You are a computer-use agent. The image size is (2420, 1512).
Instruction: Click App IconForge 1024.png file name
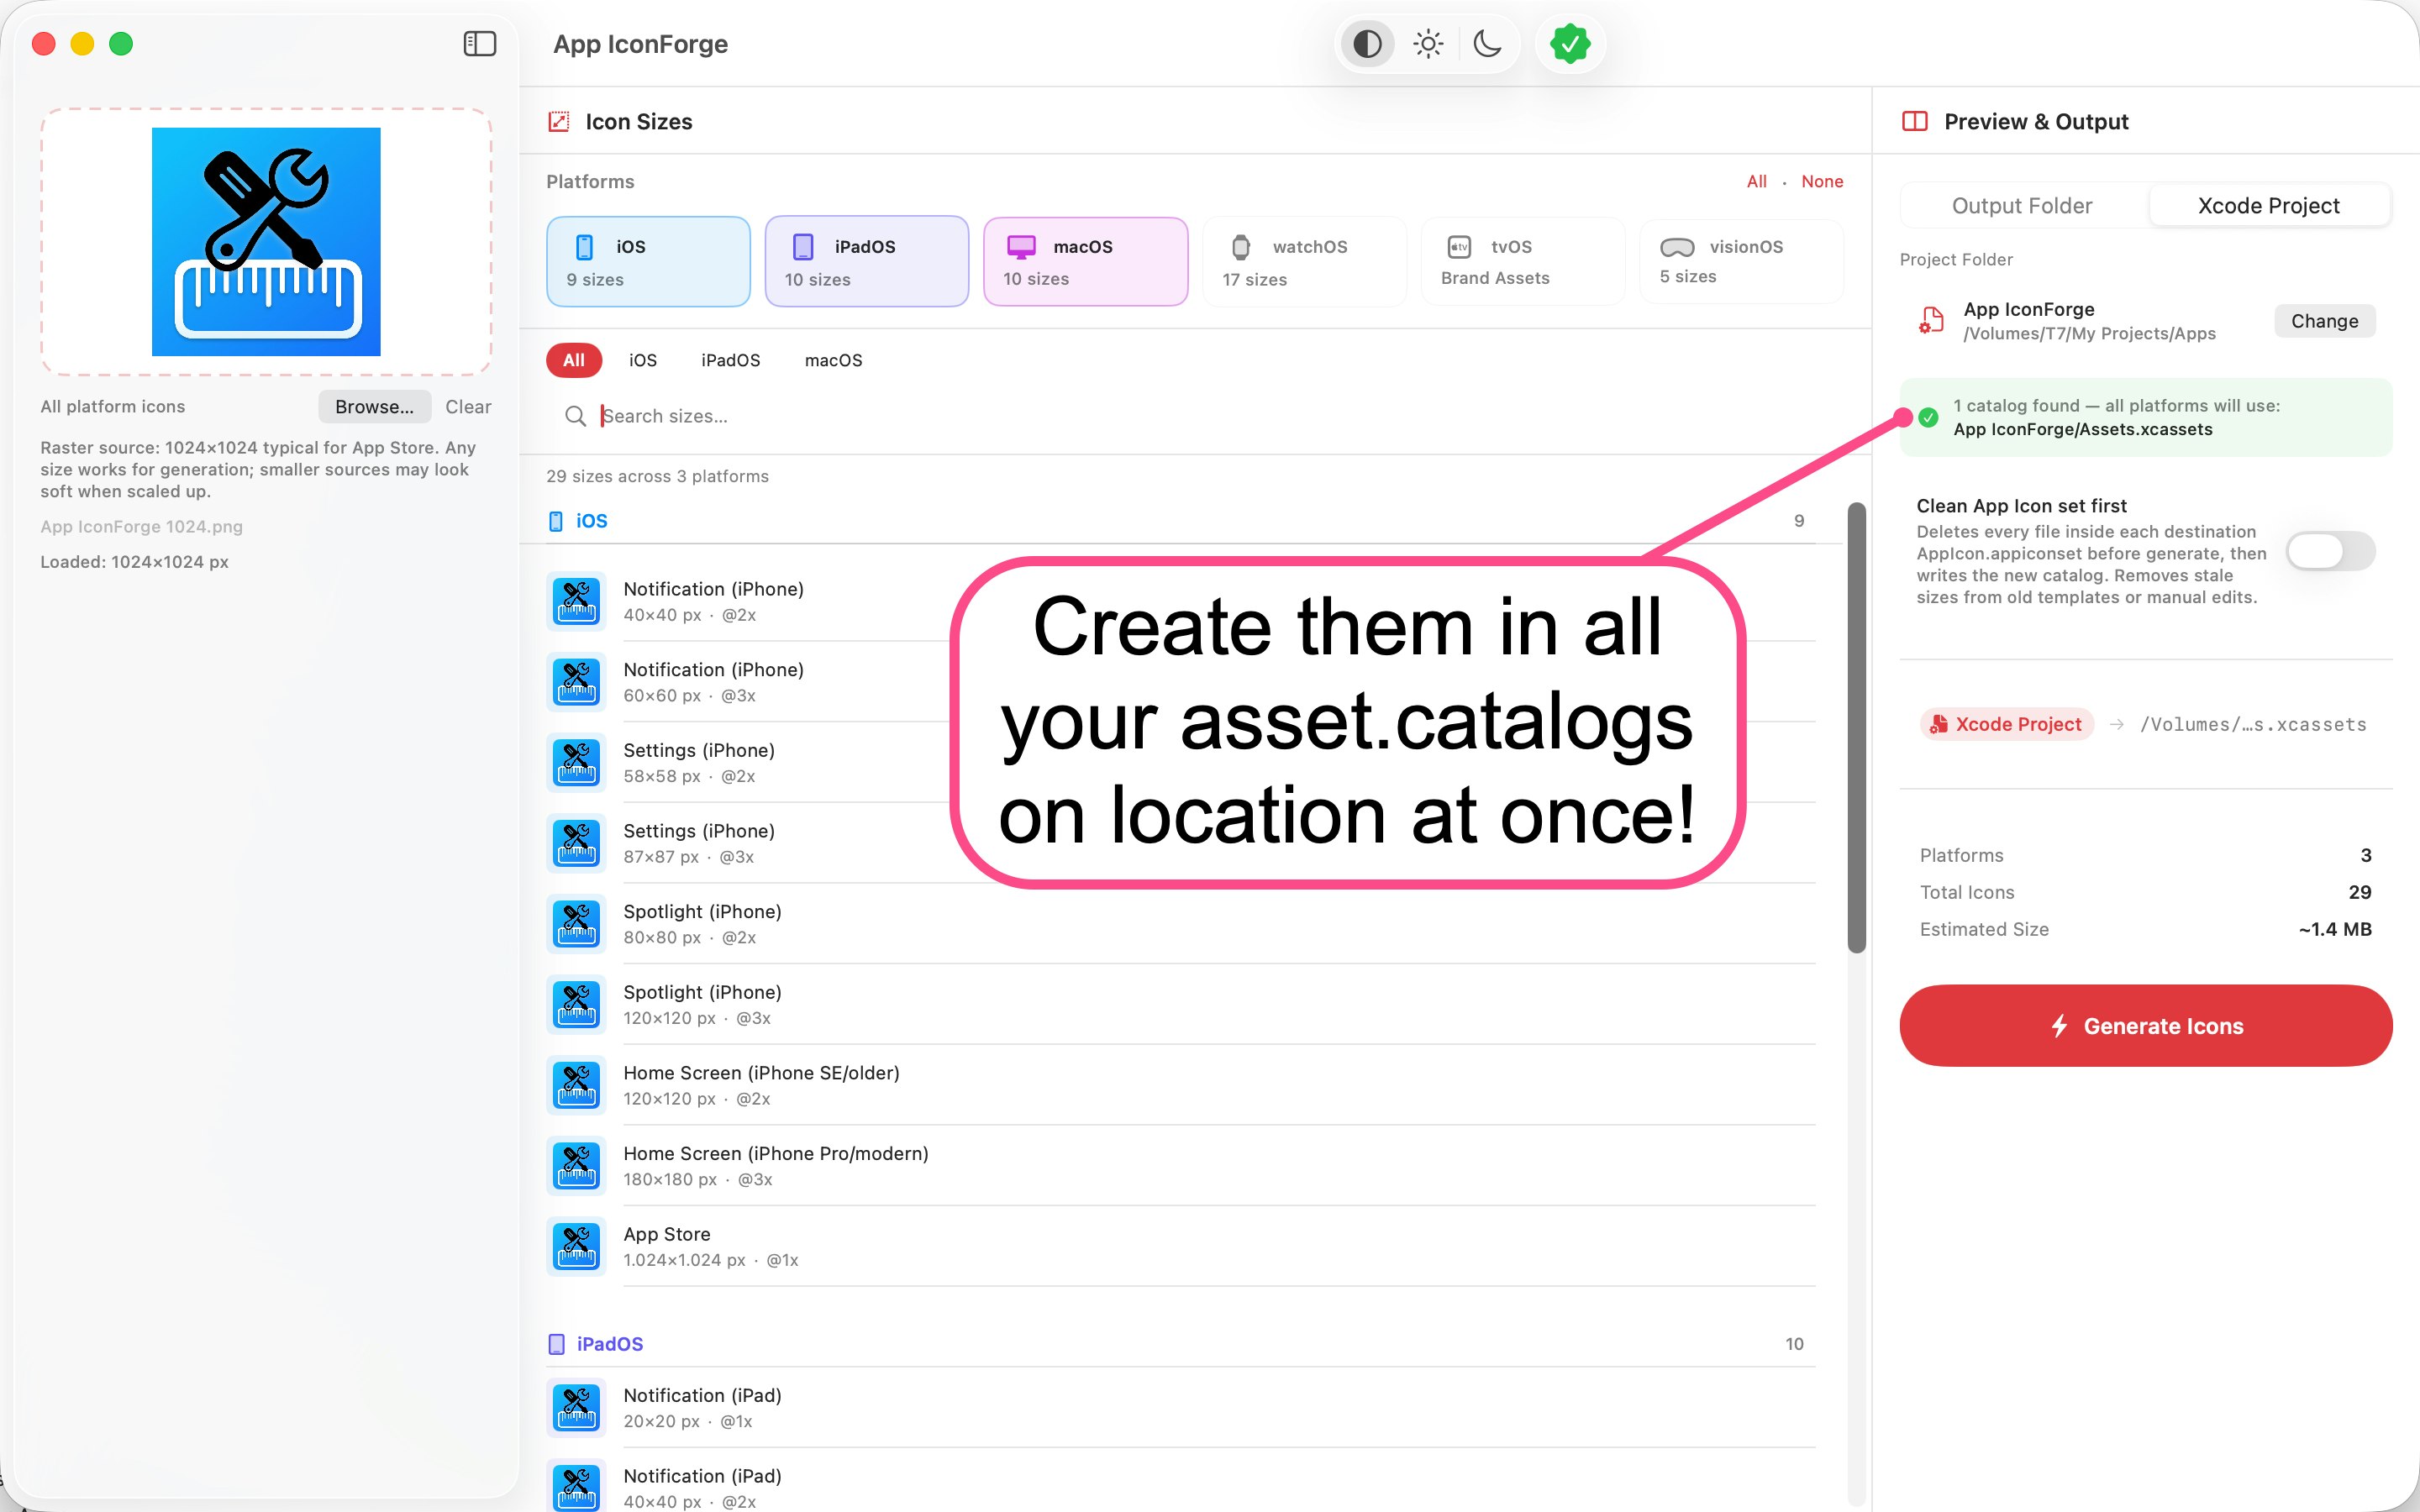tap(141, 527)
